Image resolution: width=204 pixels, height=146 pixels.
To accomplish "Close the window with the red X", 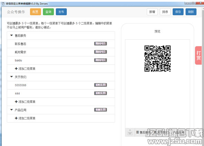I will [201, 3].
